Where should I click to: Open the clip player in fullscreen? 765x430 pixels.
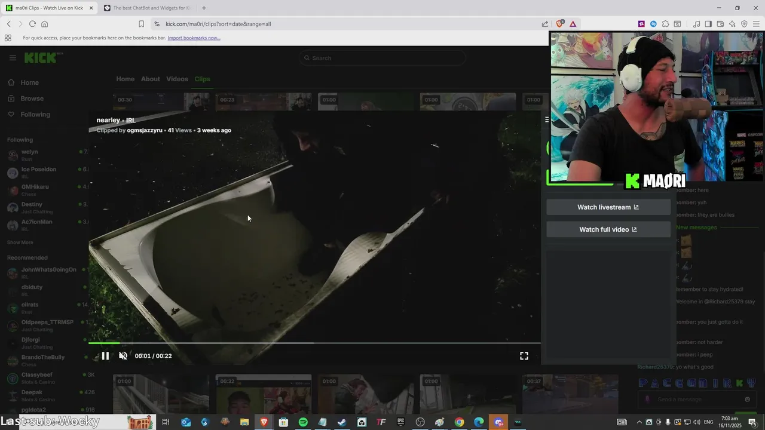pyautogui.click(x=524, y=356)
